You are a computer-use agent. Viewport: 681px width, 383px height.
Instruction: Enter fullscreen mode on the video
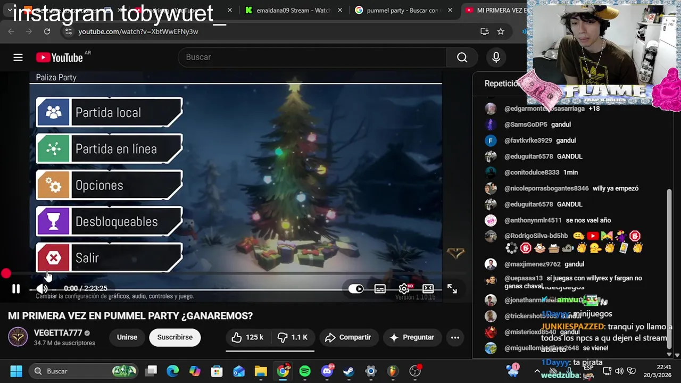[x=452, y=289]
